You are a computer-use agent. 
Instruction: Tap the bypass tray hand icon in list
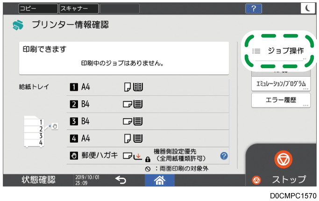point(74,156)
